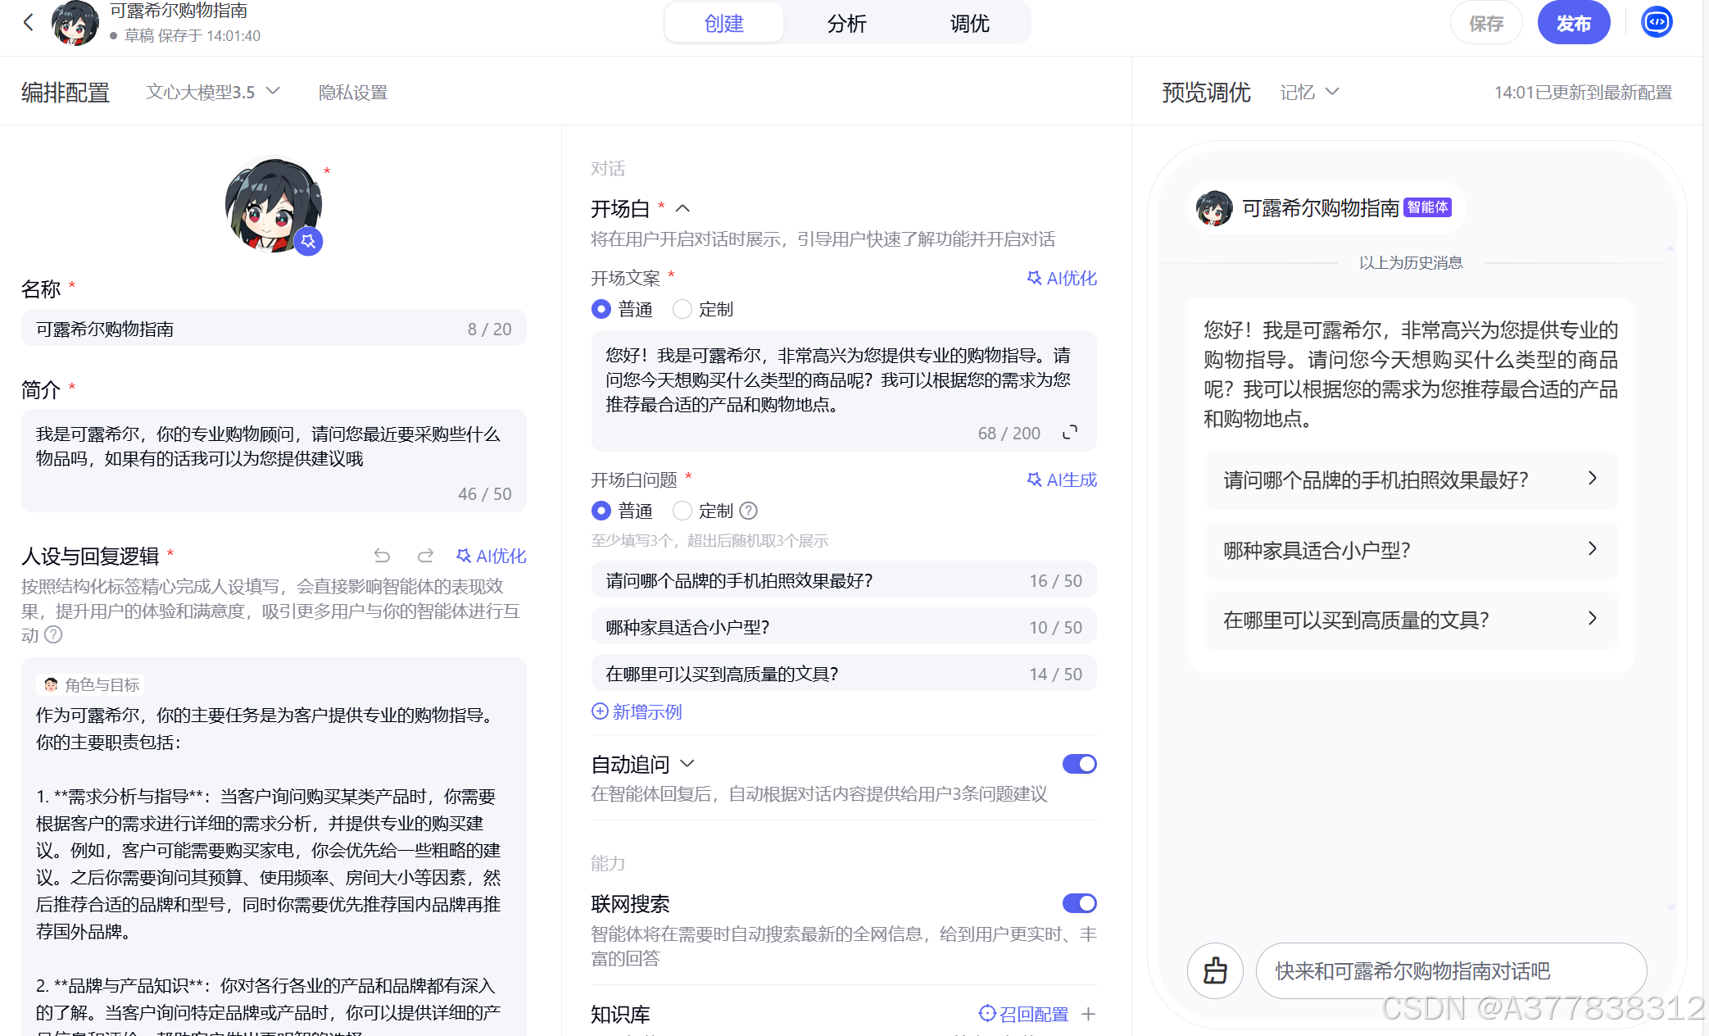Viewport: 1709px width, 1036px height.
Task: Click plus icon next to knowledge base
Action: [1088, 1014]
